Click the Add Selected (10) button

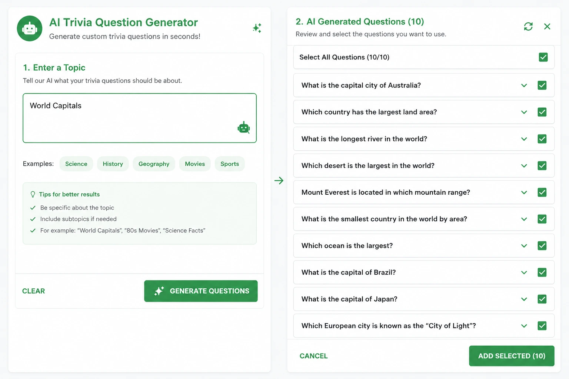pyautogui.click(x=512, y=356)
